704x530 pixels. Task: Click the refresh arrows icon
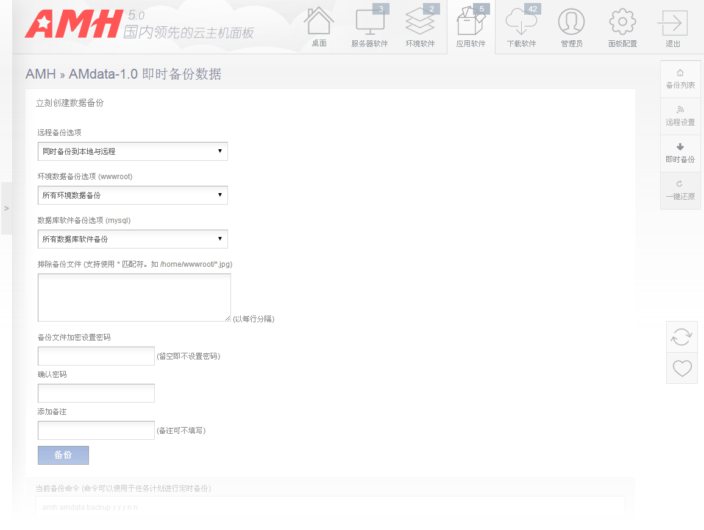click(681, 337)
